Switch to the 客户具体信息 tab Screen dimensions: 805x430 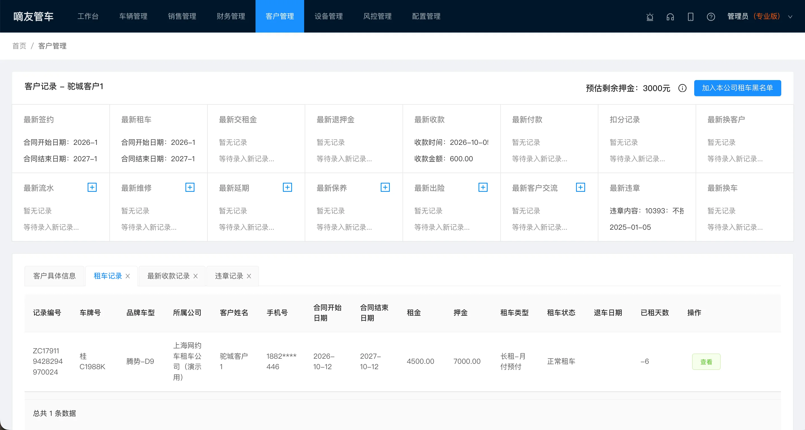(x=54, y=276)
